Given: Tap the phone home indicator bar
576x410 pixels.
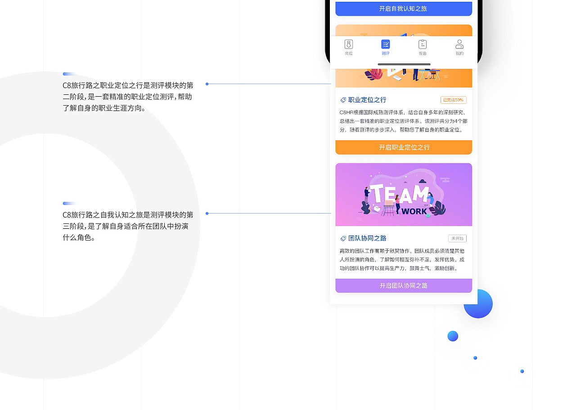Looking at the screenshot, I should pyautogui.click(x=404, y=64).
